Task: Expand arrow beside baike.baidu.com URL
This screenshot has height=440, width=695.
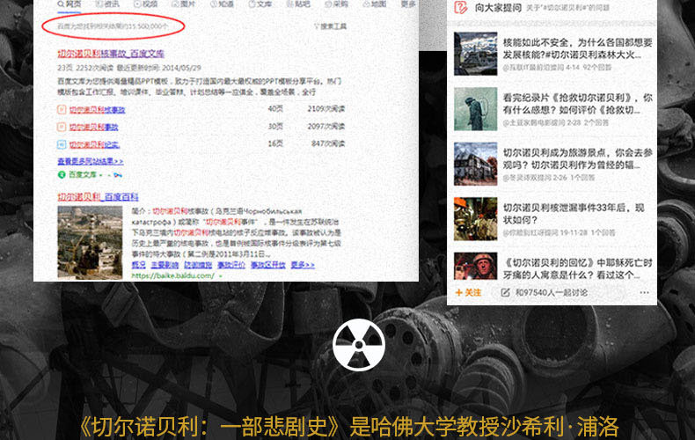Action: (220, 276)
